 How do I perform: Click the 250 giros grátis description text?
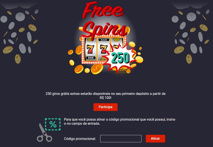105,96
